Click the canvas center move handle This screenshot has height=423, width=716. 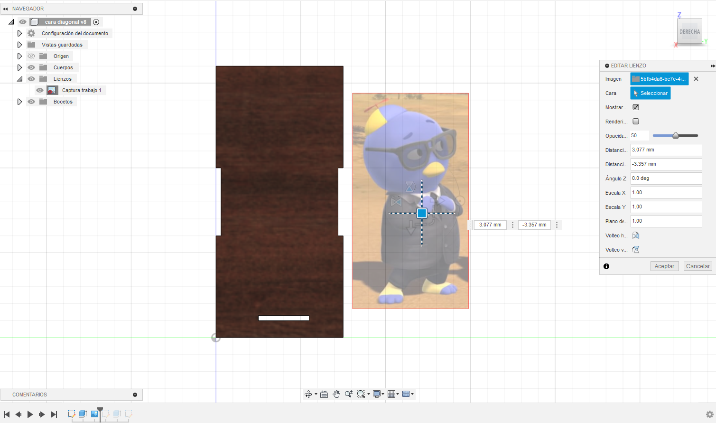click(422, 213)
